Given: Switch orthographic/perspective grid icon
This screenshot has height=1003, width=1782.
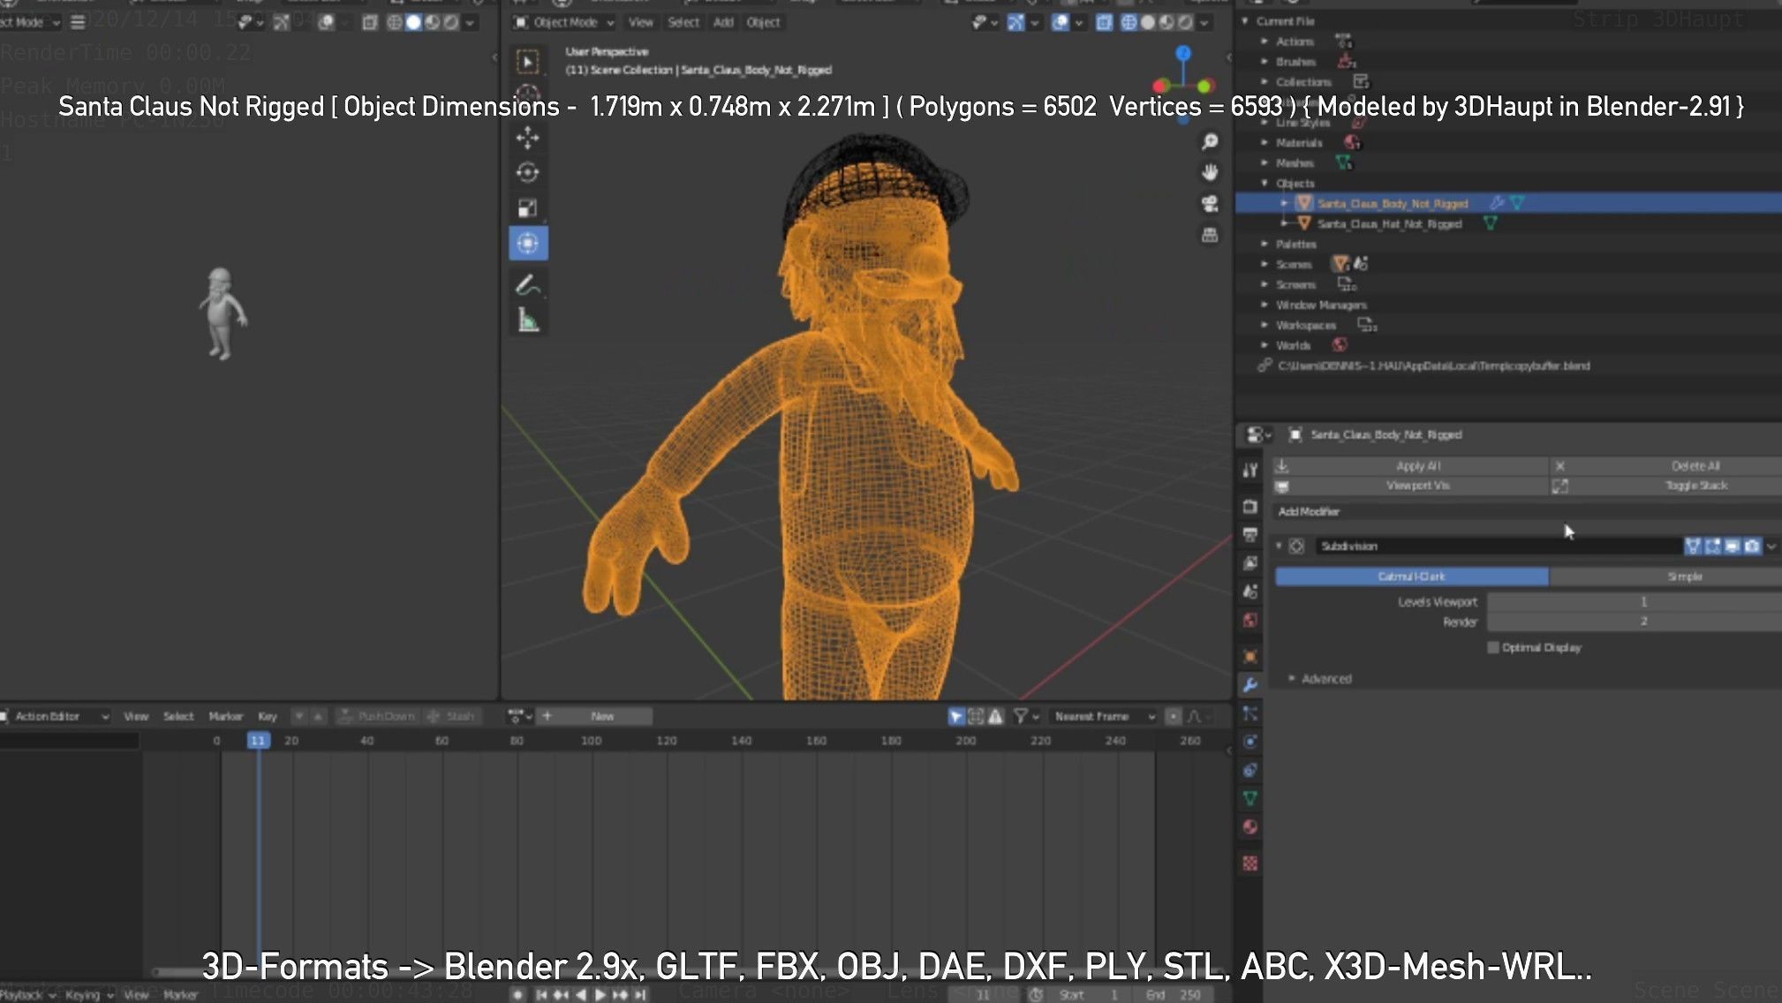Looking at the screenshot, I should (x=1211, y=235).
